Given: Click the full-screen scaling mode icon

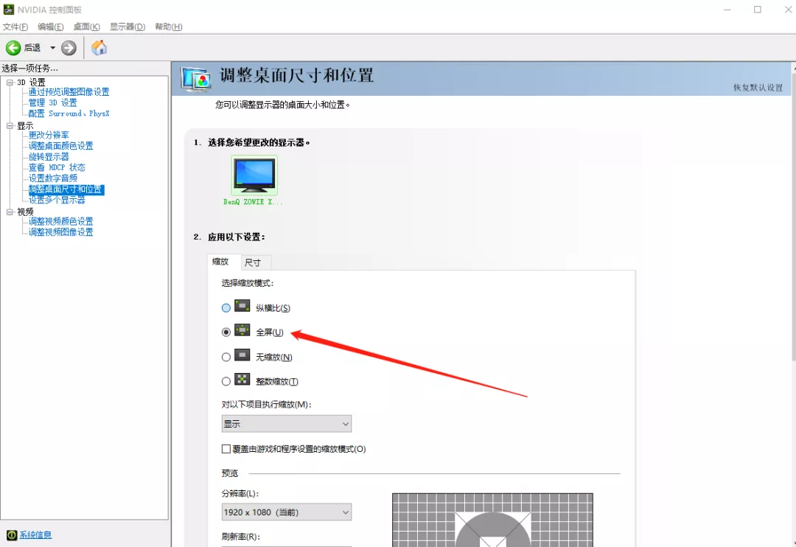Looking at the screenshot, I should click(x=242, y=330).
